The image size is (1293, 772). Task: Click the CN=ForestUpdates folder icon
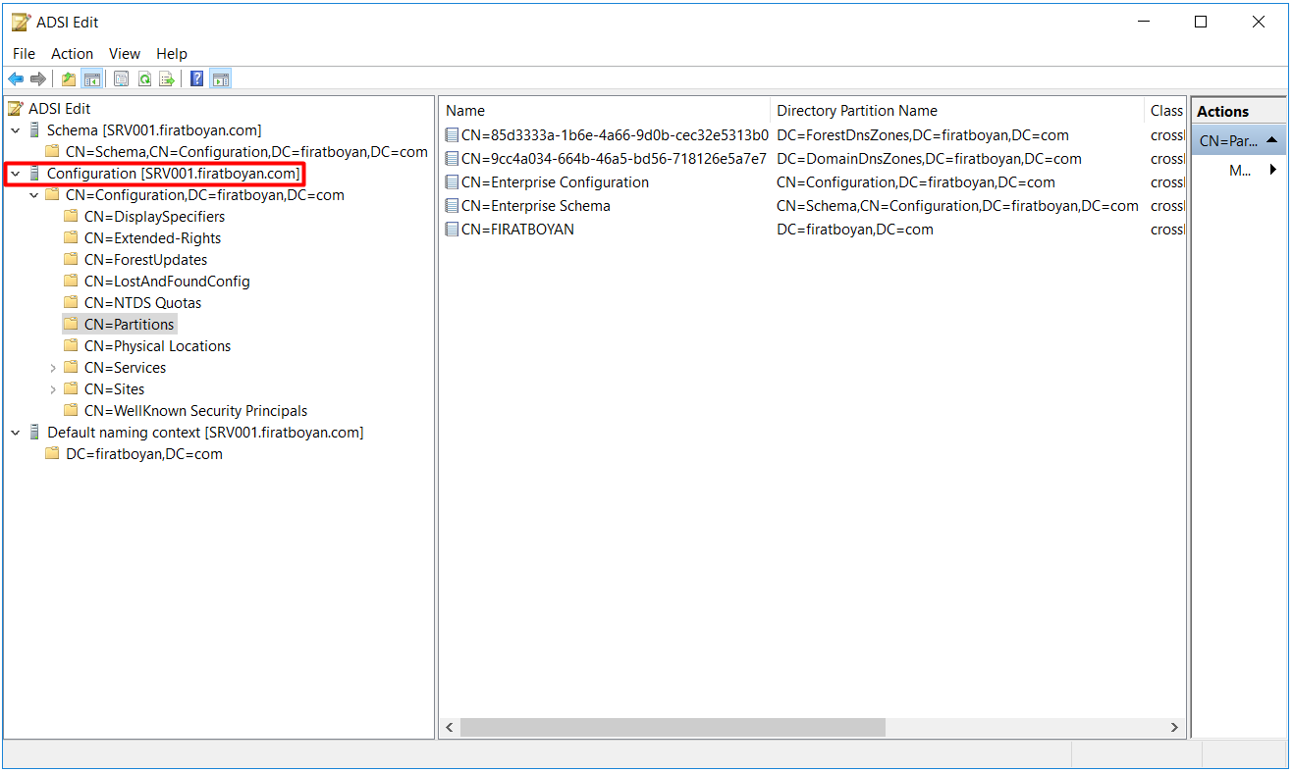pos(71,260)
